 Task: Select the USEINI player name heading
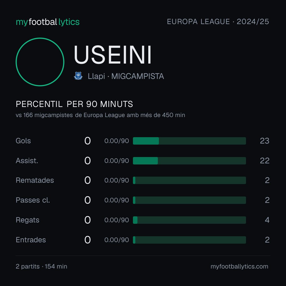pos(113,55)
